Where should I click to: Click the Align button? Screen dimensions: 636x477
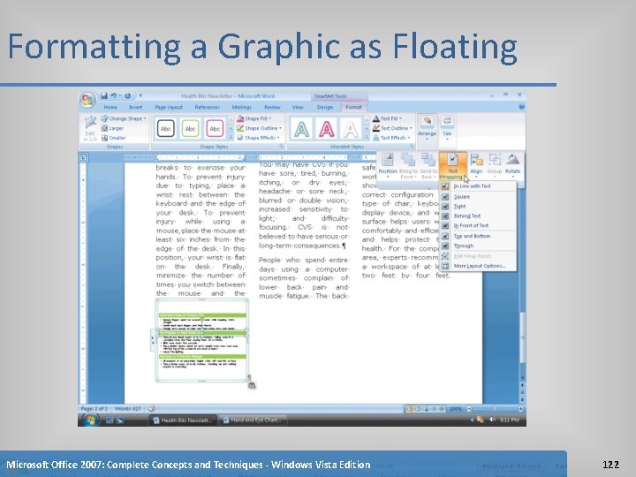(476, 166)
